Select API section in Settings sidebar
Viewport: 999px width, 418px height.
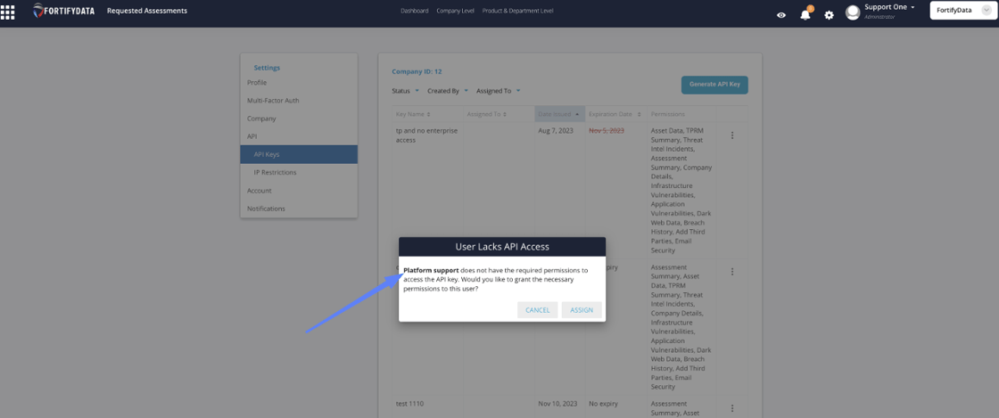(x=252, y=136)
